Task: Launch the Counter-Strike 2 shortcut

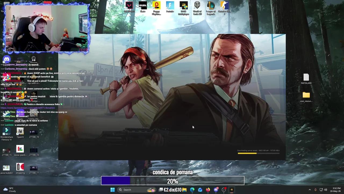Action: point(224,8)
